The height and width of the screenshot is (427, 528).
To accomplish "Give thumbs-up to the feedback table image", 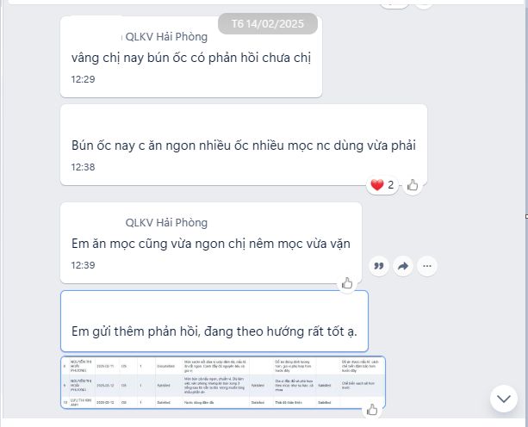I will pyautogui.click(x=372, y=410).
